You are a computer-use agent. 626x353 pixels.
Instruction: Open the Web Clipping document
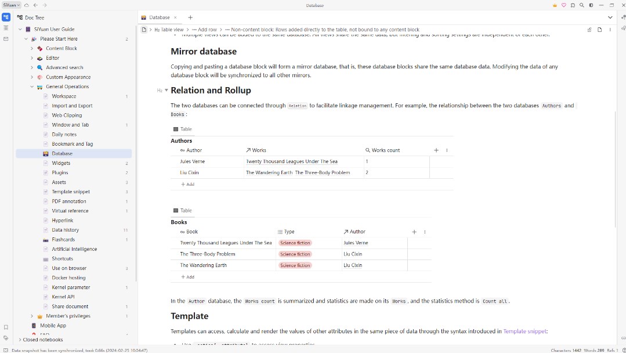(x=67, y=116)
